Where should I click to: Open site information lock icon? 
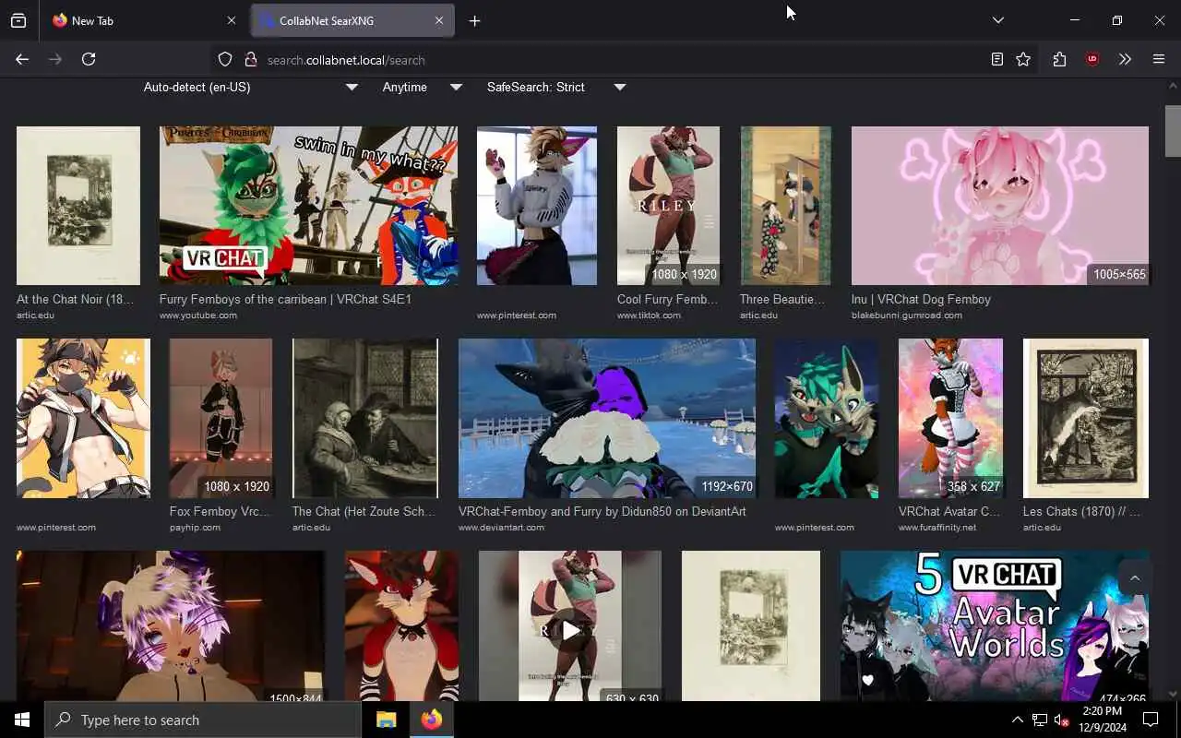click(x=250, y=60)
